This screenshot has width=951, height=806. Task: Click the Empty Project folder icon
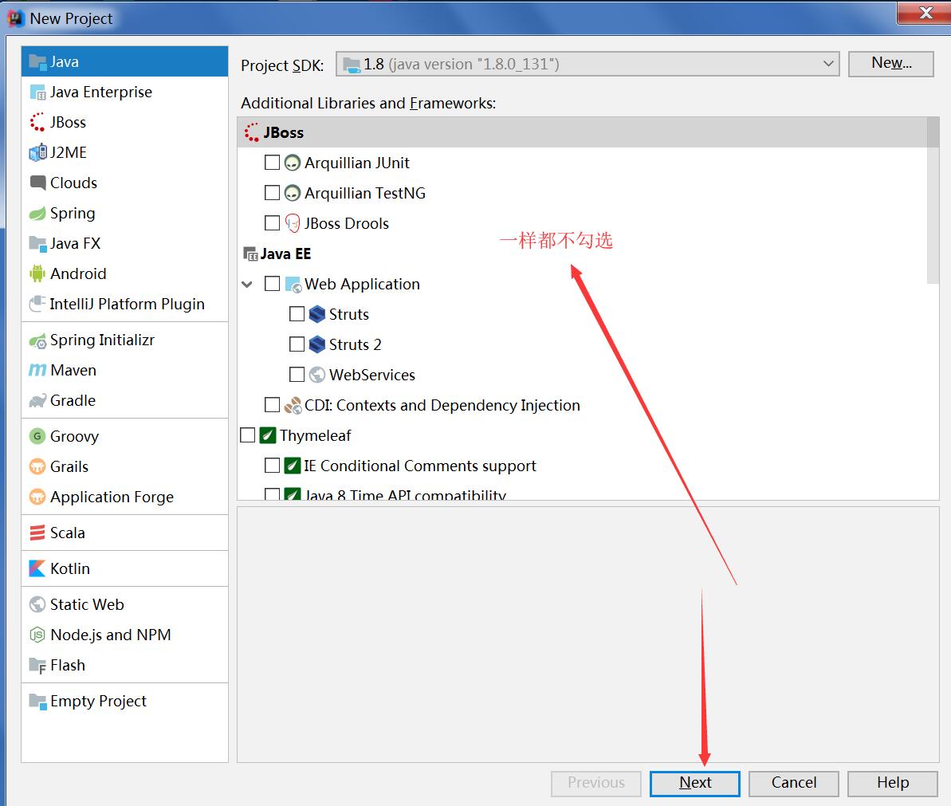[37, 701]
